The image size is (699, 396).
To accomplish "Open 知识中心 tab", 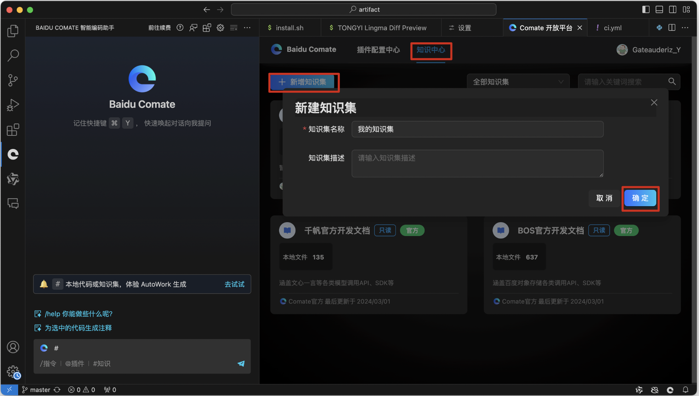I will click(x=431, y=50).
